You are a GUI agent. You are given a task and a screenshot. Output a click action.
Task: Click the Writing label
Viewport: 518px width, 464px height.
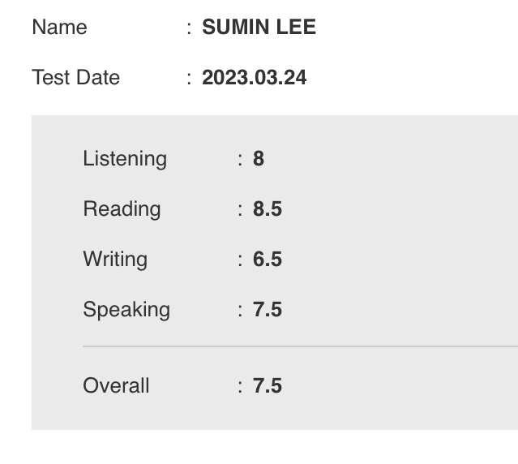(115, 260)
